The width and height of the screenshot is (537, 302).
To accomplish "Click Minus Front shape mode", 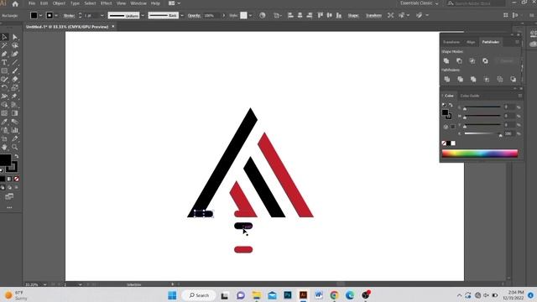I will click(459, 61).
